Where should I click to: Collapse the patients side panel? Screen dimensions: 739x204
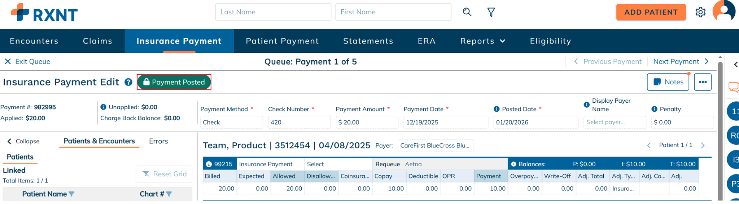[23, 141]
